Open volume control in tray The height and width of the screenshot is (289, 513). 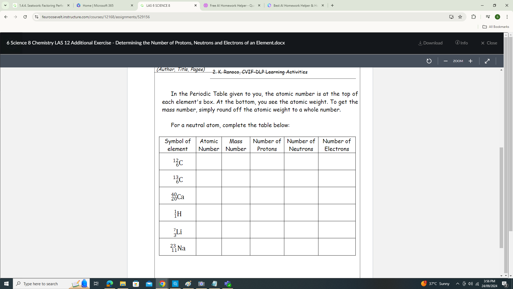[x=471, y=284]
